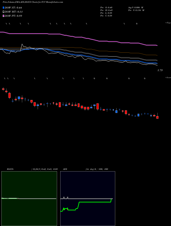The image size is (171, 226).
Task: Click the "ADX" panel heading
Action: tap(65, 169)
